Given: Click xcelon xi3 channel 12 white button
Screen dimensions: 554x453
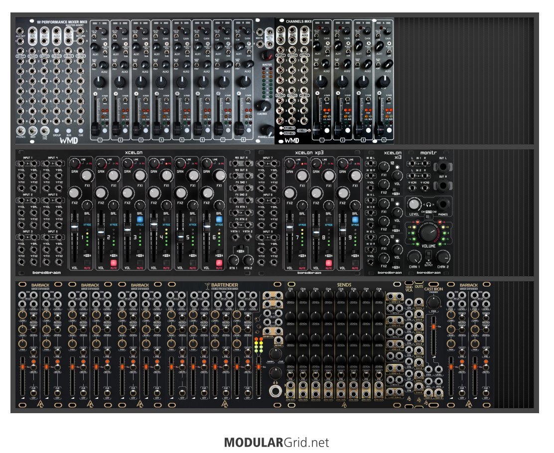Looking at the screenshot, I should (x=397, y=240).
